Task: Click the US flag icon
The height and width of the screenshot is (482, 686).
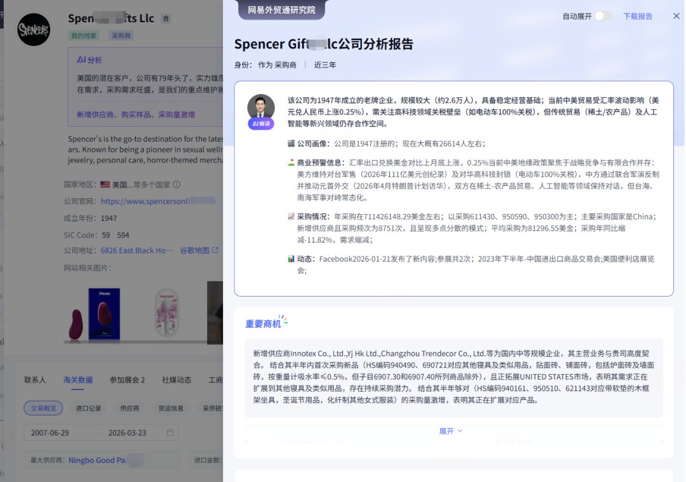Action: pos(105,185)
